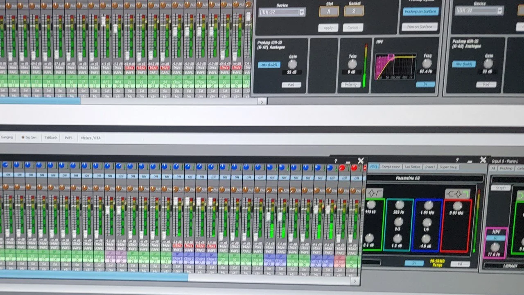Toggle 48v (hold) on the right preamp panel
Viewport: 524px width, 295px height.
(x=463, y=64)
